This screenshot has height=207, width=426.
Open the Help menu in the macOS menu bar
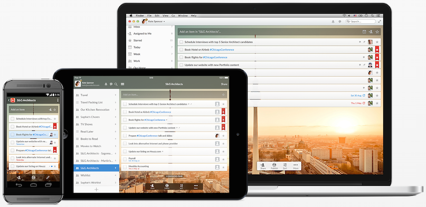pyautogui.click(x=193, y=16)
